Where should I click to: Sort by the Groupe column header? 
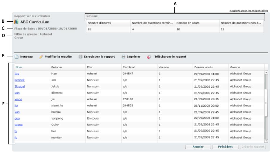(x=247, y=67)
